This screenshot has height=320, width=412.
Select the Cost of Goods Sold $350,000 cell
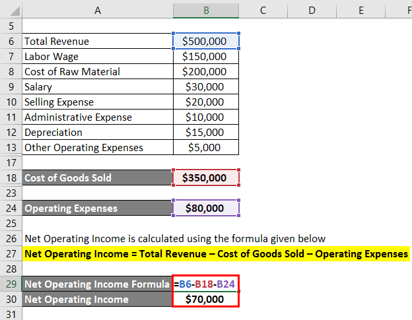tap(205, 177)
